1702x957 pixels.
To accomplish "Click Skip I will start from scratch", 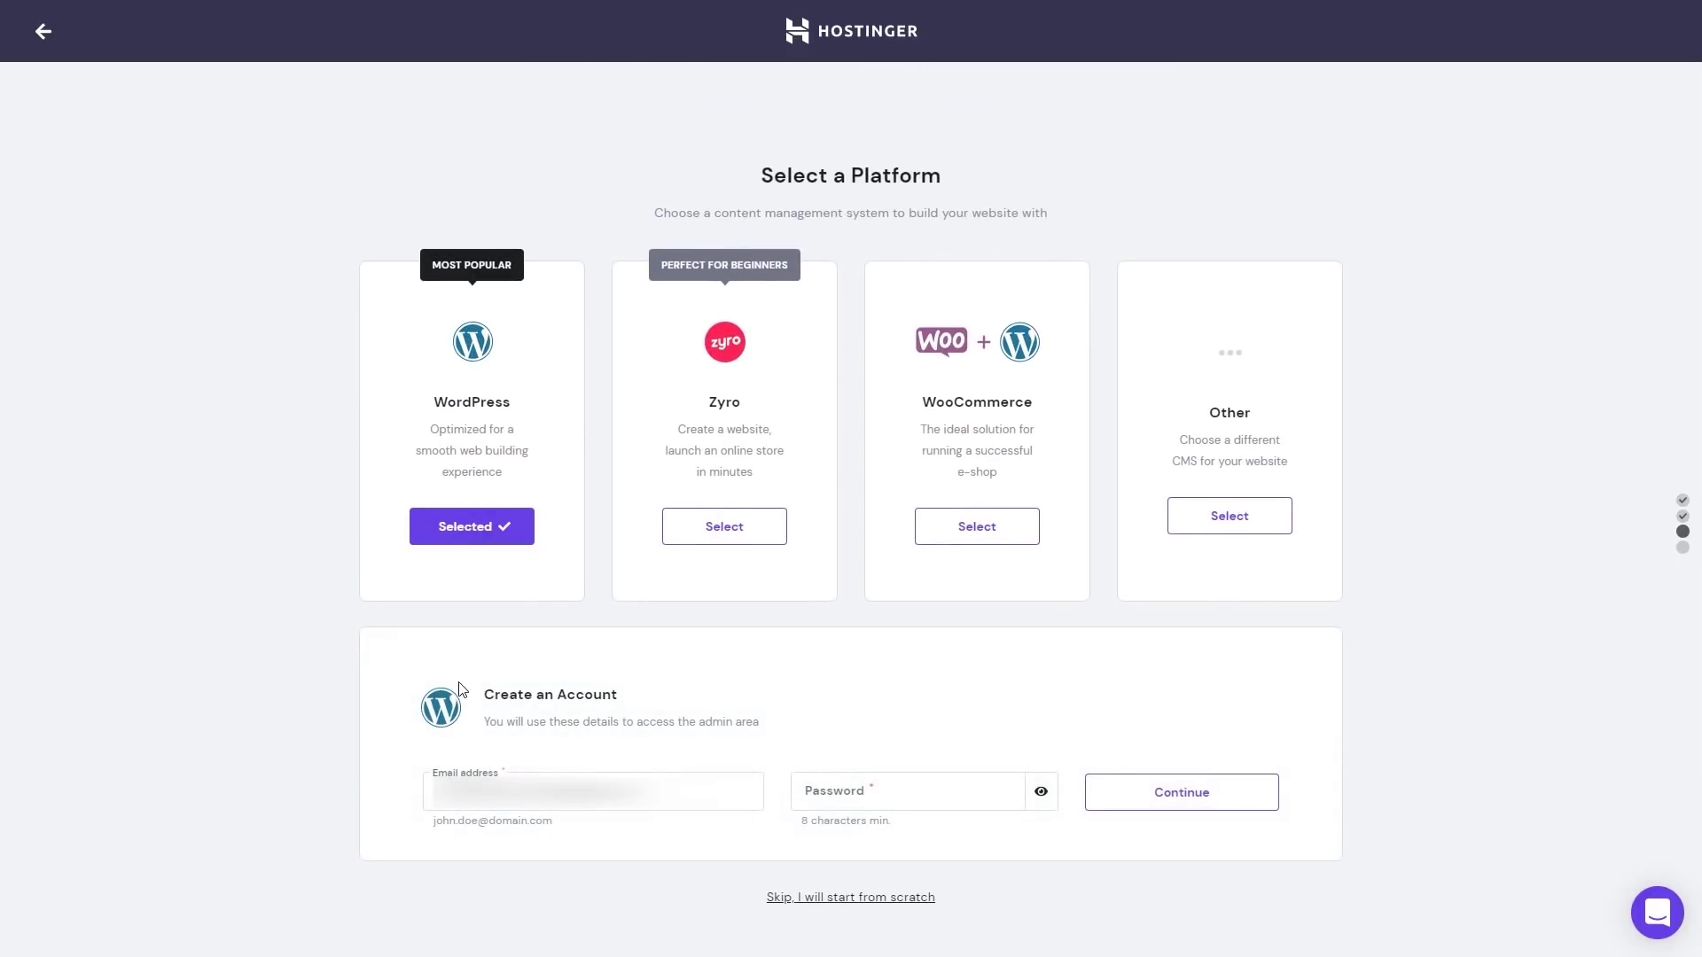I will click(x=850, y=896).
